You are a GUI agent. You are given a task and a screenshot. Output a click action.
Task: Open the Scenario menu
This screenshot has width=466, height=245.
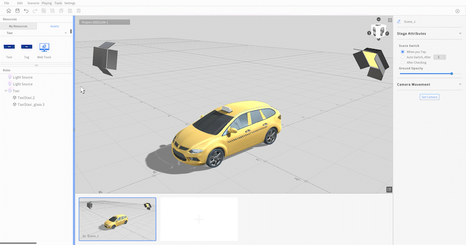33,3
